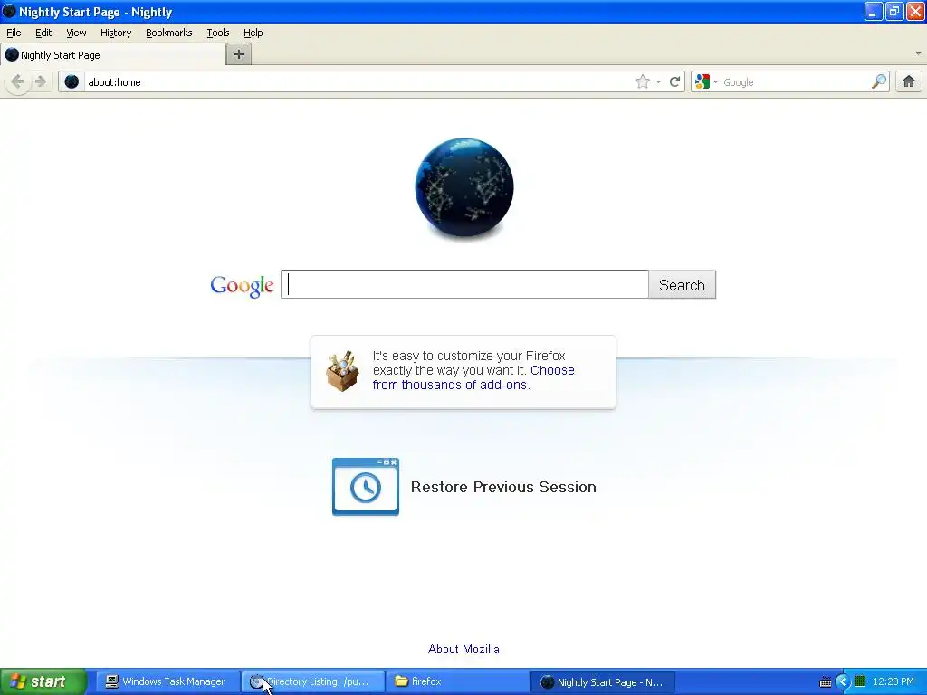Open the Help menu

tap(253, 33)
